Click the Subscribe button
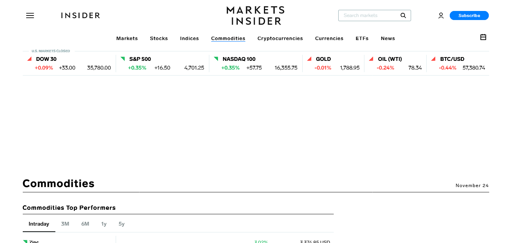This screenshot has height=243, width=518. pos(469,15)
